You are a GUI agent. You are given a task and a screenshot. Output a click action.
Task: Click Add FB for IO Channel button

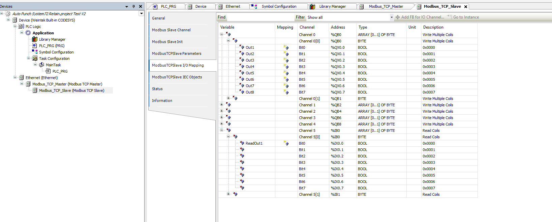click(x=420, y=17)
